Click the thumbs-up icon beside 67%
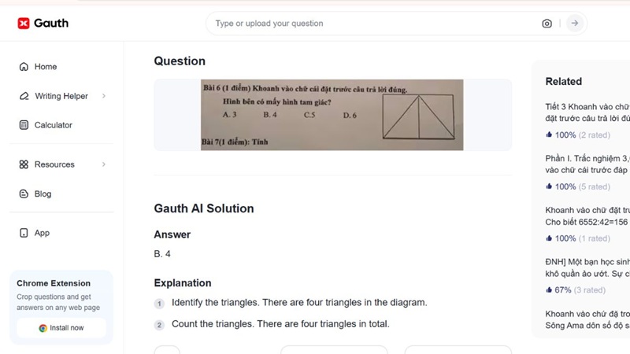 tap(549, 289)
